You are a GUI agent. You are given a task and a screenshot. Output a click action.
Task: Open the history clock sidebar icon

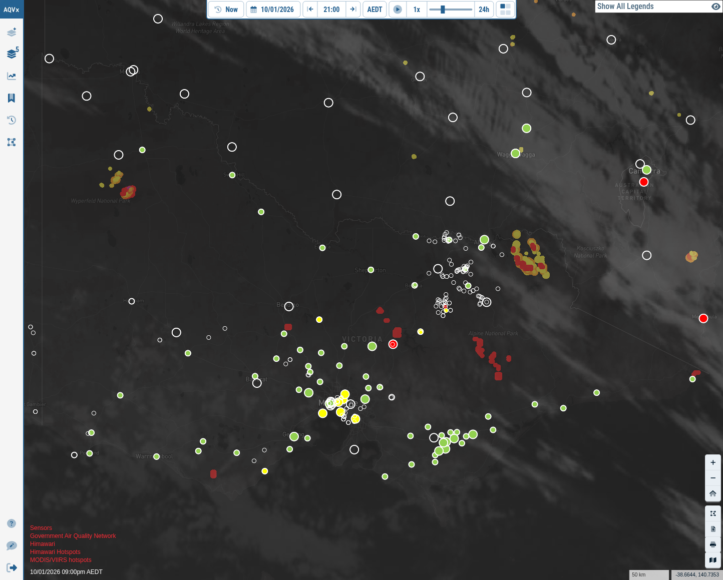click(12, 120)
